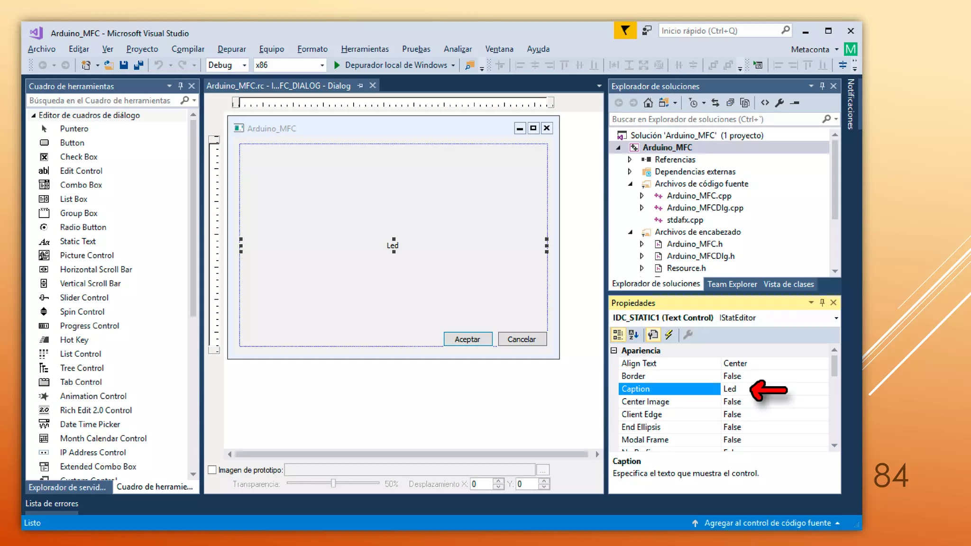Viewport: 971px width, 546px height.
Task: Open the Metaconta account menu
Action: (815, 49)
